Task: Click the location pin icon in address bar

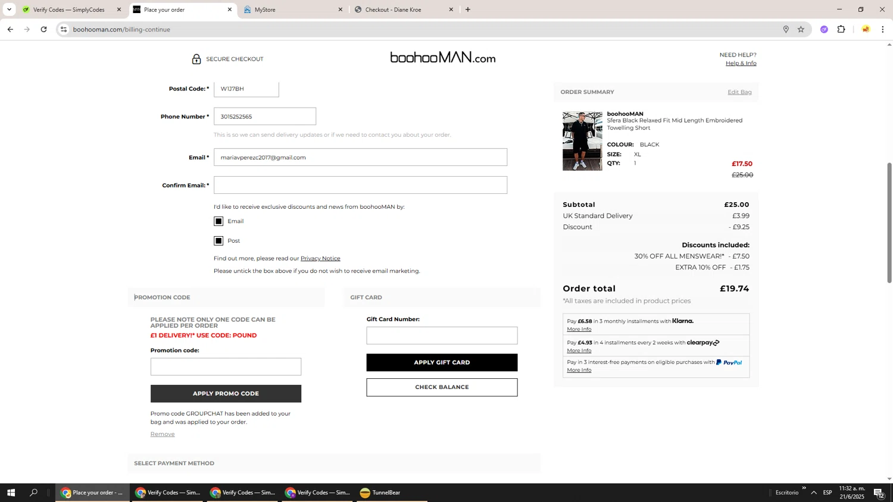Action: click(786, 29)
